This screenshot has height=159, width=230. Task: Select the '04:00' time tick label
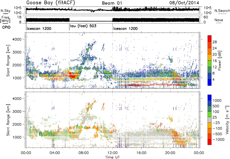(x=55, y=153)
